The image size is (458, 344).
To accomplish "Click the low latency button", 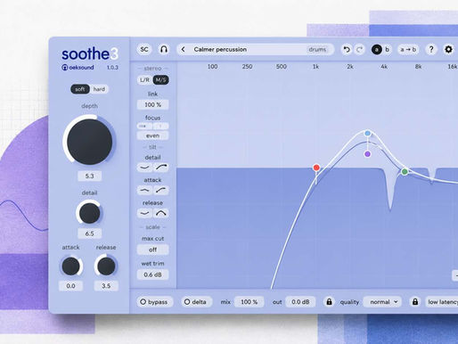I will [x=442, y=302].
